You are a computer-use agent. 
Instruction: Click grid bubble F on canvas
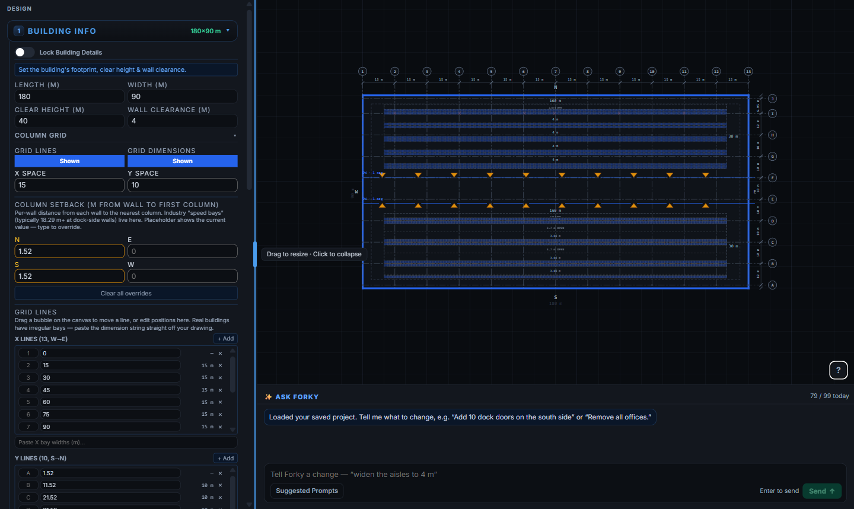[x=772, y=177]
